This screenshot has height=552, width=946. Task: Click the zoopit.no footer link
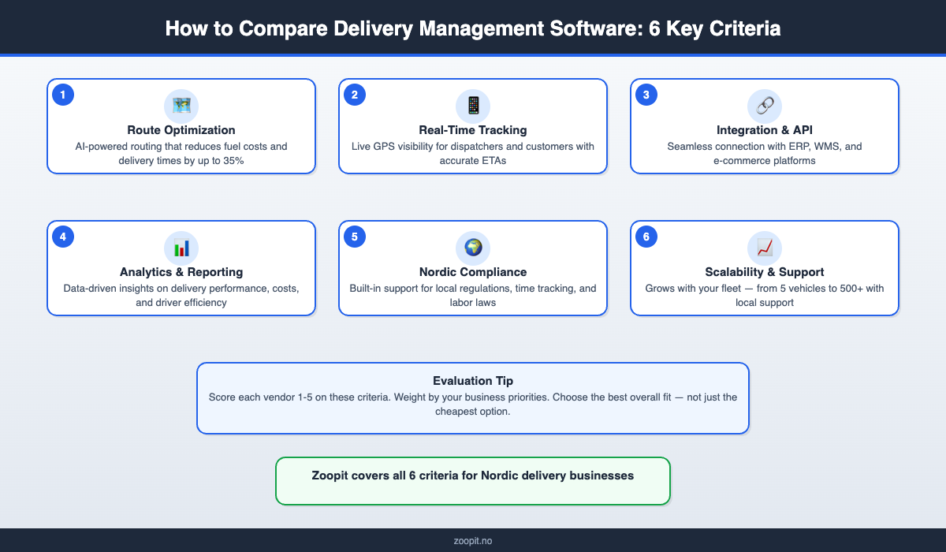pos(473,541)
